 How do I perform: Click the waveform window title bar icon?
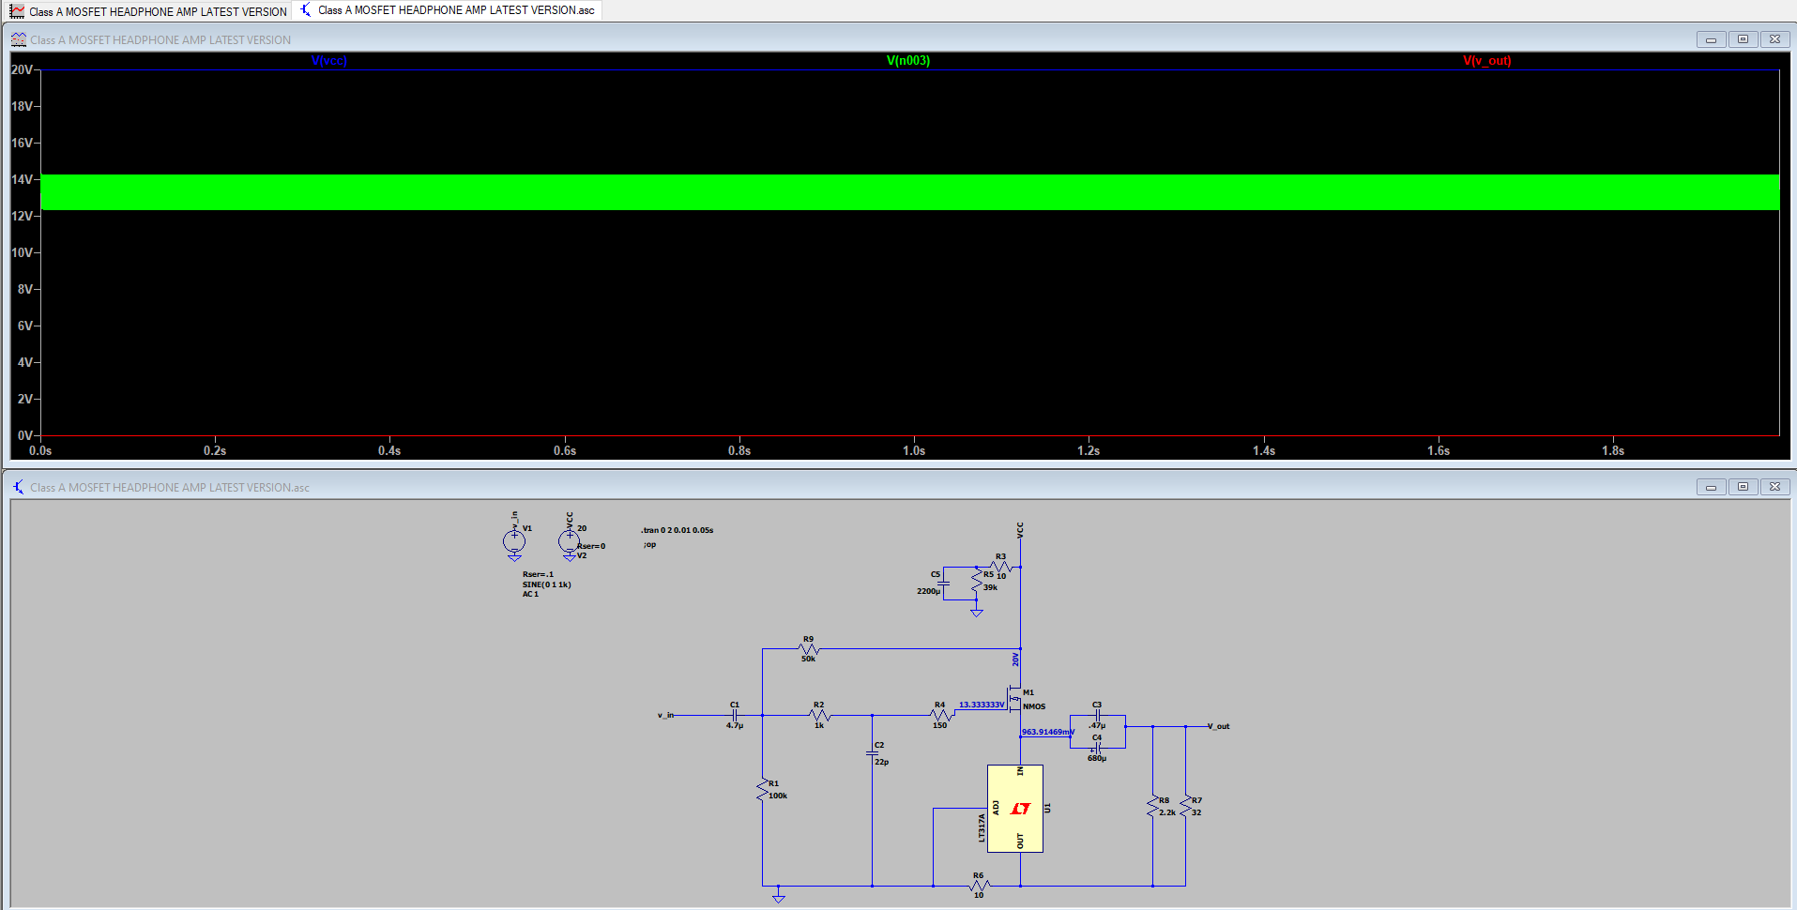coord(19,39)
